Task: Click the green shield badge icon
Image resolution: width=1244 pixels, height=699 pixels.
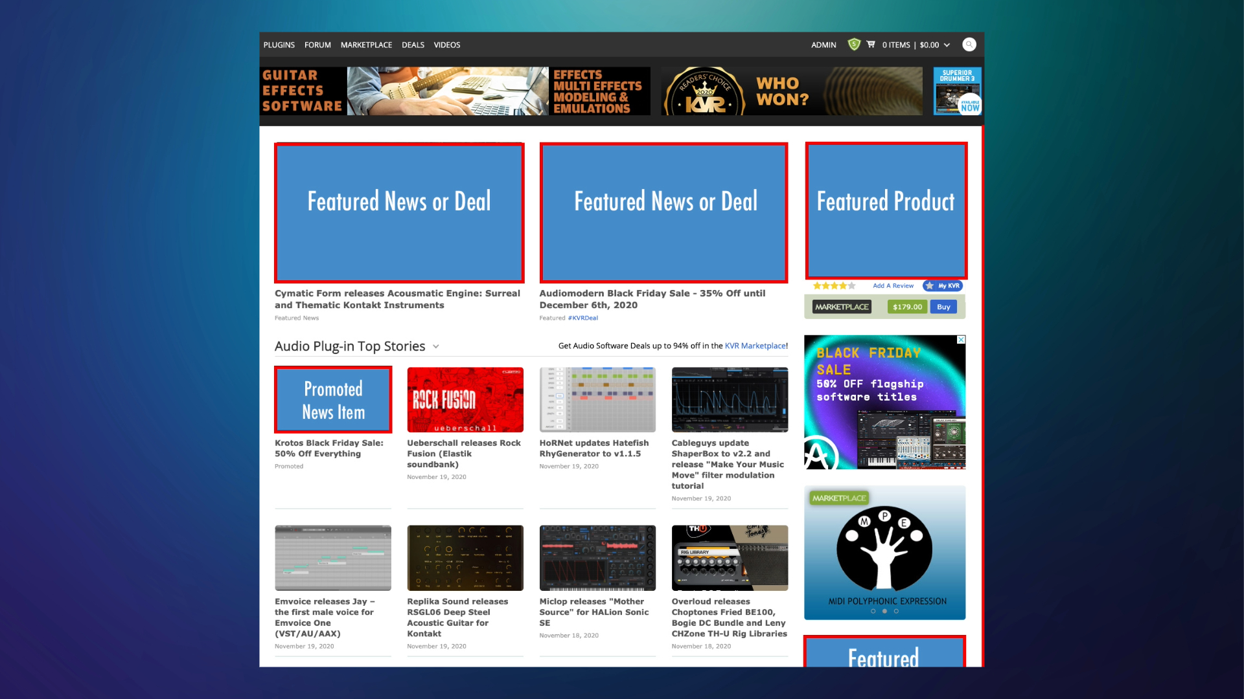Action: click(854, 45)
